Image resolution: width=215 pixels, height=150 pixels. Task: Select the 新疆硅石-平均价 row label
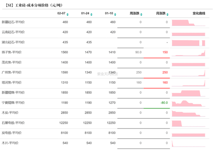tap(13, 22)
